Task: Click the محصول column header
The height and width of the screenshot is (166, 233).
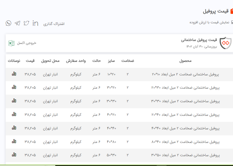Action: [x=185, y=61]
